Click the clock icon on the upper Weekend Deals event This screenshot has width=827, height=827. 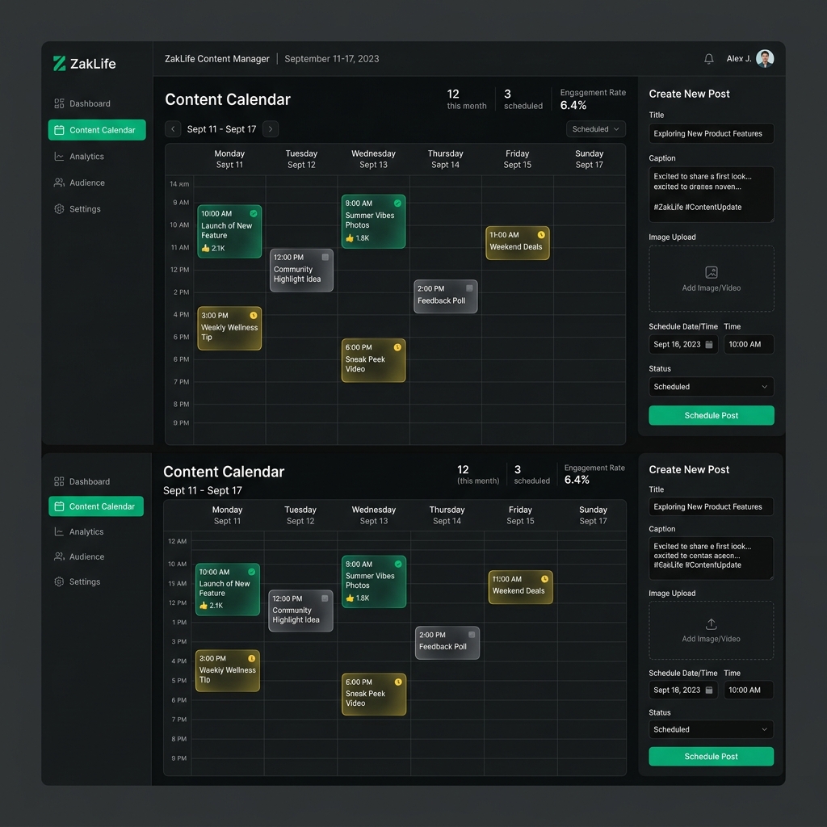coord(541,235)
